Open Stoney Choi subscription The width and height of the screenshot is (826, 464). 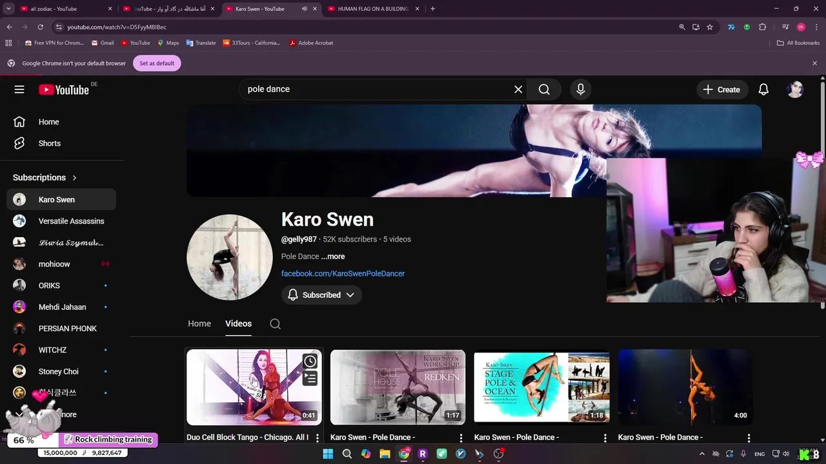click(x=61, y=372)
